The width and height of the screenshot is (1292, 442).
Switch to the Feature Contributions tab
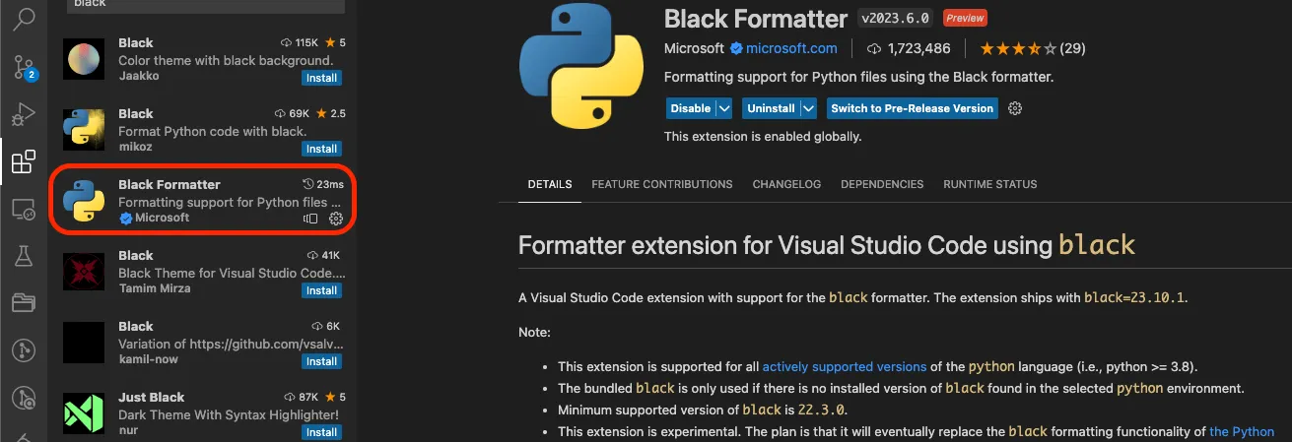(x=661, y=184)
